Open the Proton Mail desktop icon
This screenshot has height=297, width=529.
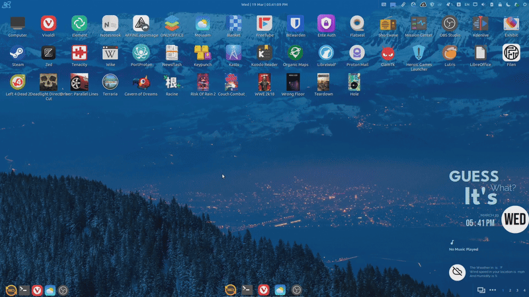click(x=356, y=53)
